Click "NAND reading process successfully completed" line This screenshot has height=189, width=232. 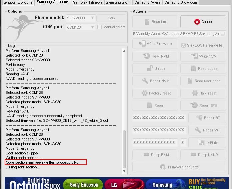44,116
